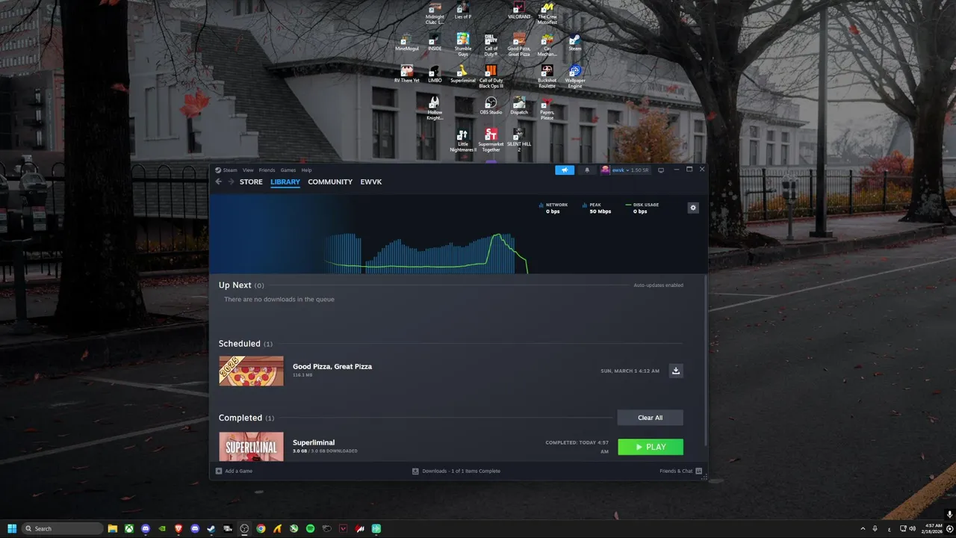Click the Buckshot Roulette desktop shortcut
The width and height of the screenshot is (956, 538).
[x=547, y=76]
